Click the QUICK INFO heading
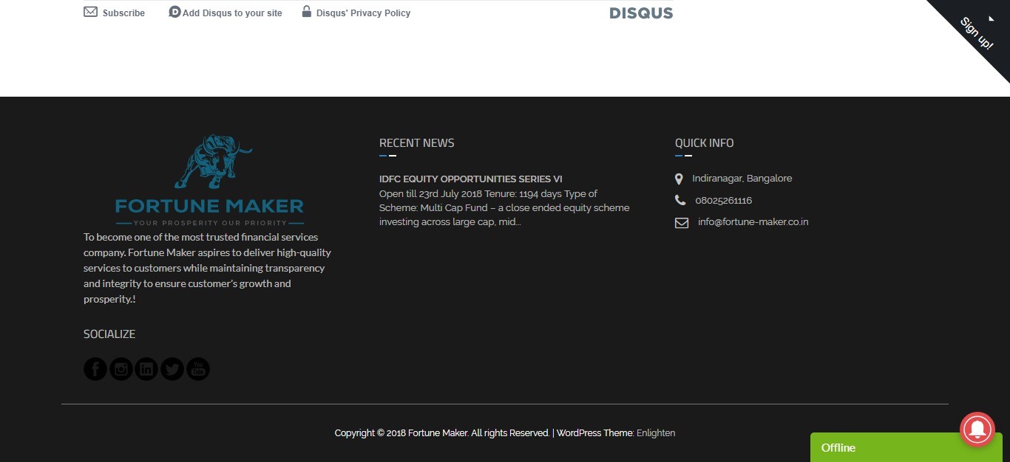Image resolution: width=1010 pixels, height=462 pixels. click(x=705, y=143)
